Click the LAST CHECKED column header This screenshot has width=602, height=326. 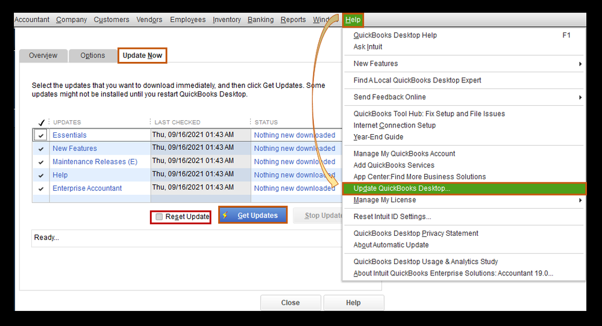click(177, 122)
